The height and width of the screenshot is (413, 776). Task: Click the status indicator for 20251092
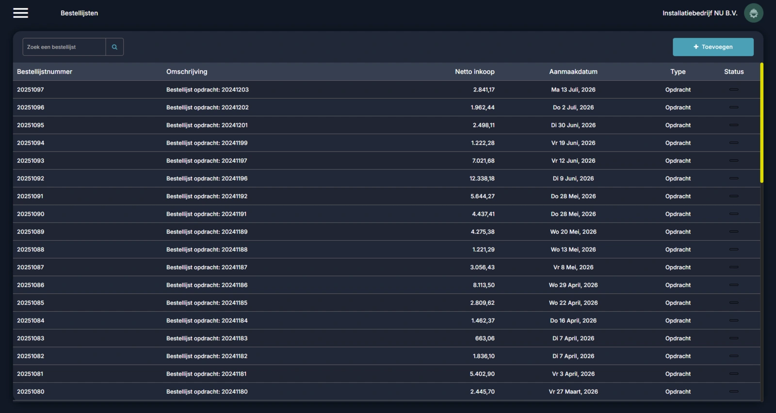click(x=734, y=178)
